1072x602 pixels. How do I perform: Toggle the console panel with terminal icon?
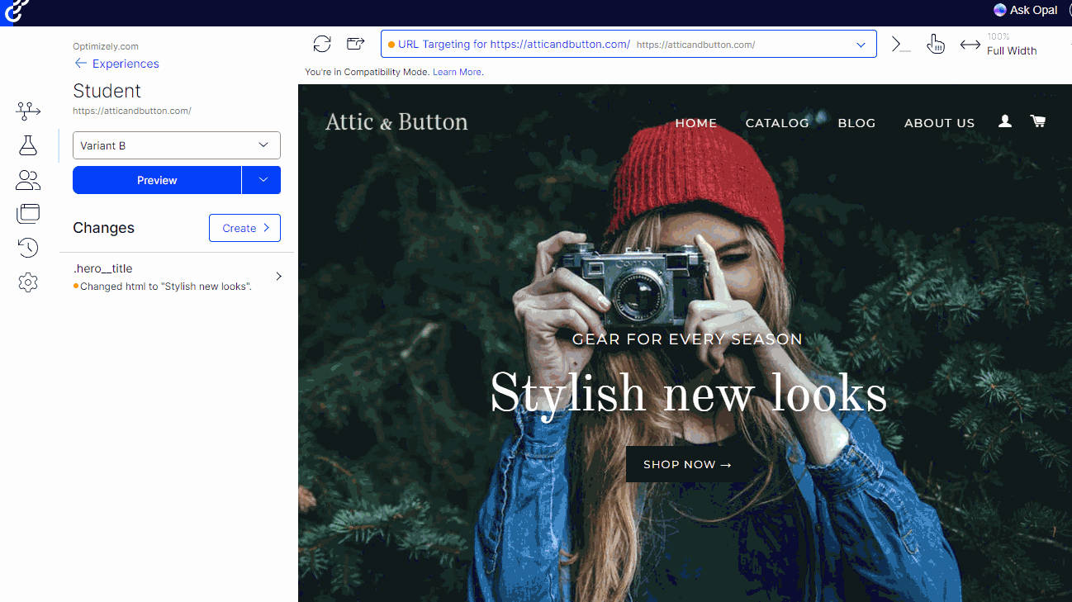pyautogui.click(x=899, y=44)
